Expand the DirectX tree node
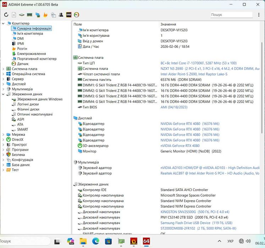 (4, 140)
